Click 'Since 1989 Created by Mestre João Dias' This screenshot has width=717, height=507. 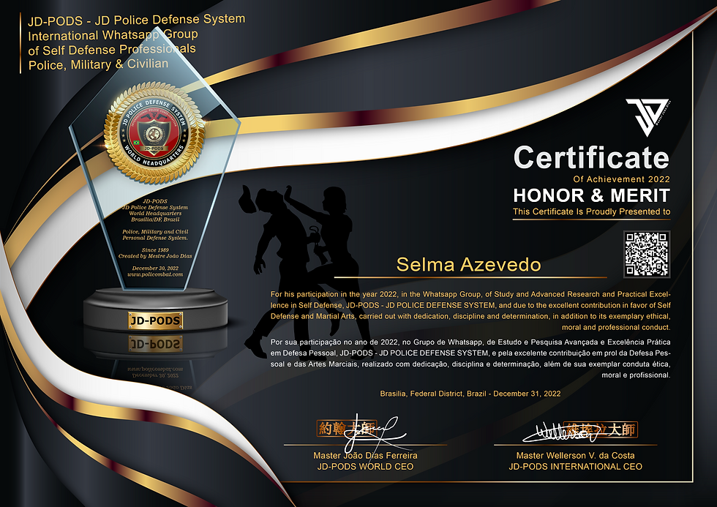(x=155, y=253)
